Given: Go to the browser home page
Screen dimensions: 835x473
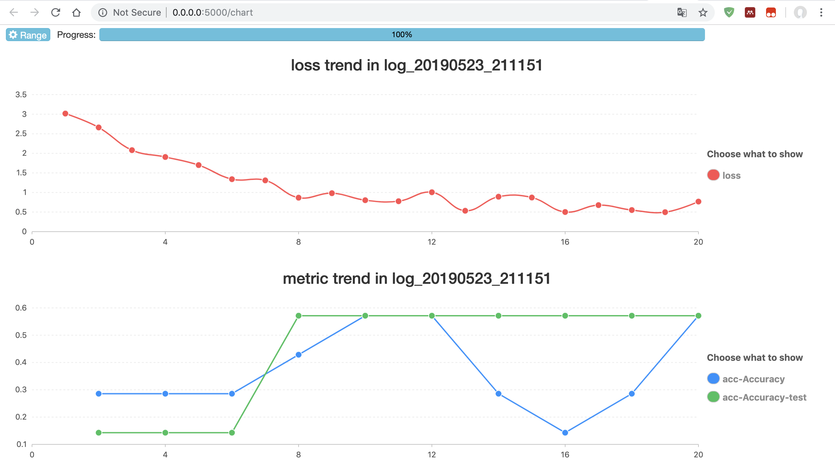Looking at the screenshot, I should point(76,12).
